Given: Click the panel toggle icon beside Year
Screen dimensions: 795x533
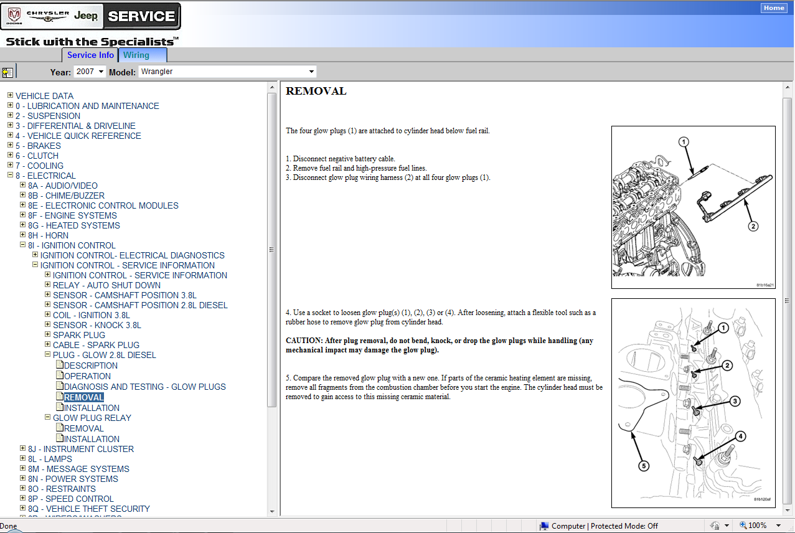Looking at the screenshot, I should (x=7, y=72).
